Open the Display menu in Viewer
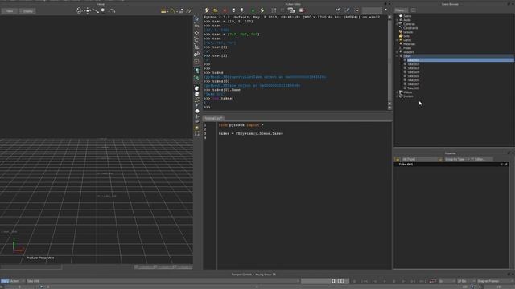This screenshot has height=289, width=515. [28, 11]
